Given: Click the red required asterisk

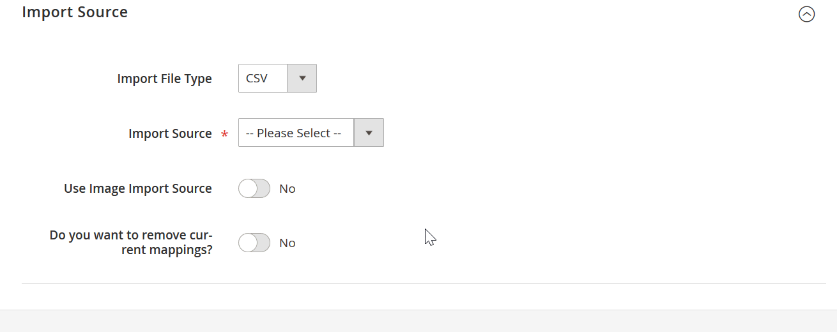Looking at the screenshot, I should [224, 134].
